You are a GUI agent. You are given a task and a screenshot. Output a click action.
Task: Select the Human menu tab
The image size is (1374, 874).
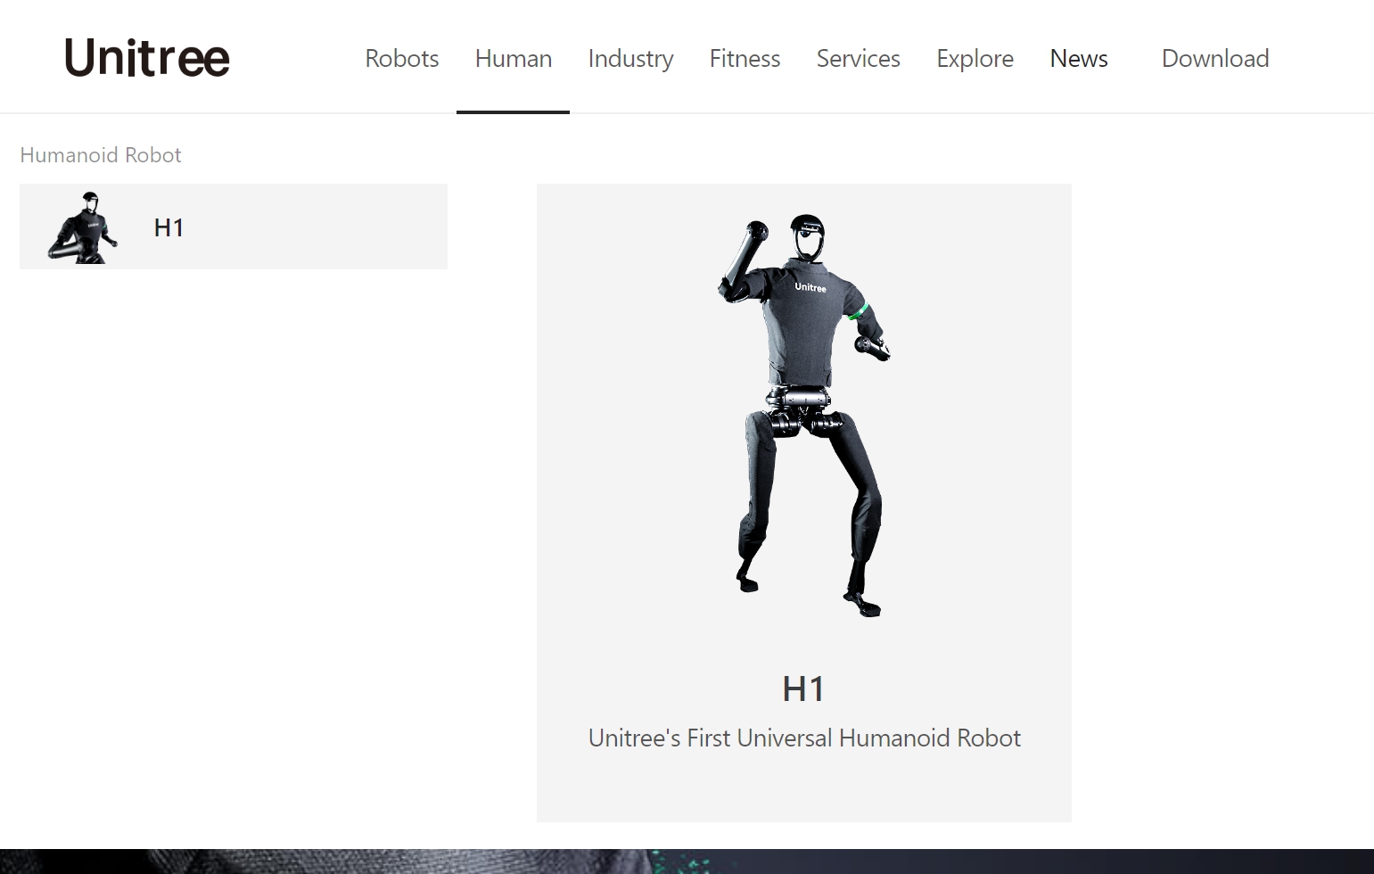coord(514,58)
